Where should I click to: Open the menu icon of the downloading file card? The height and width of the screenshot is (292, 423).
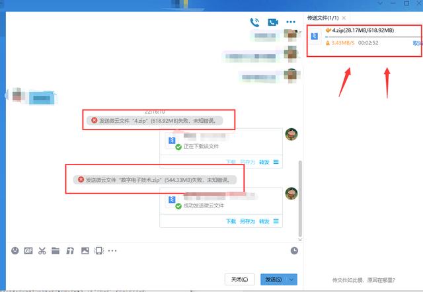tap(276, 162)
